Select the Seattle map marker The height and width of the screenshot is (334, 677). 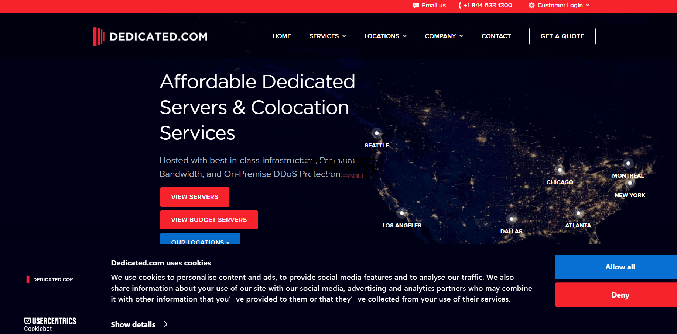(x=376, y=133)
